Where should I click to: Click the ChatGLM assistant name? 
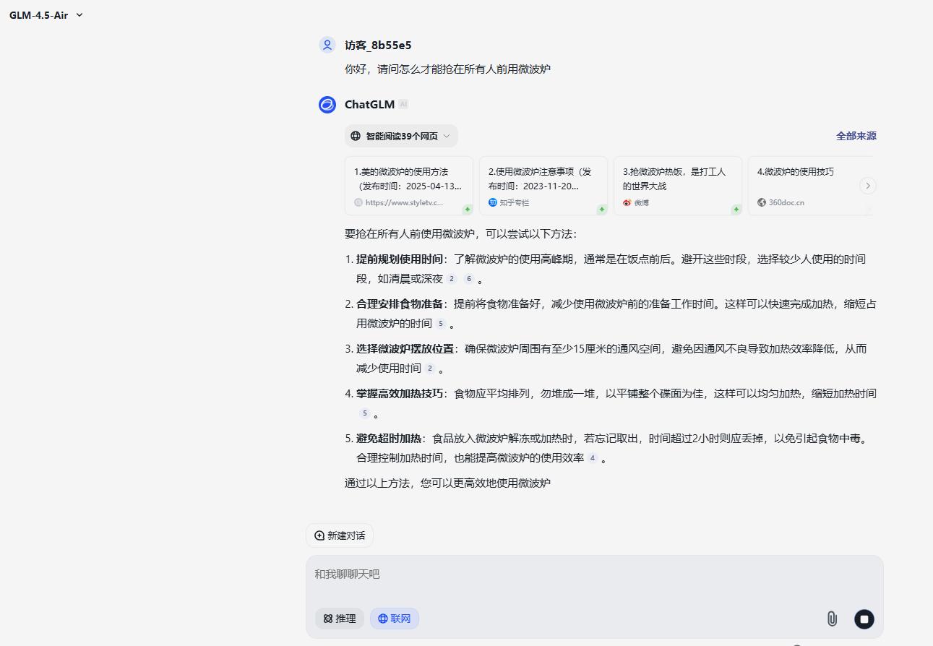[369, 105]
